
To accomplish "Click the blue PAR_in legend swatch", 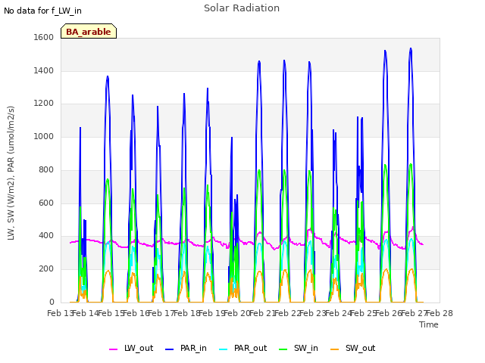I will tap(170, 349).
